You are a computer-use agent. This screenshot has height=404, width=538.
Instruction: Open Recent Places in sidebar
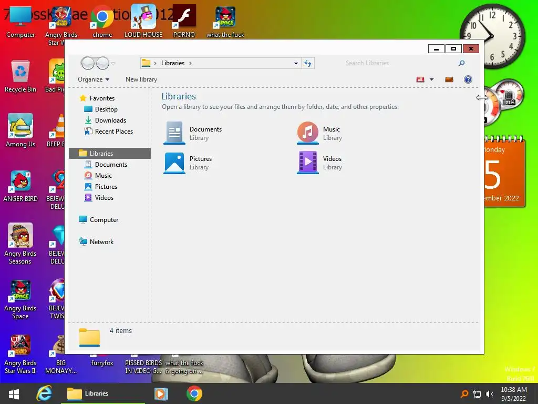click(x=108, y=131)
